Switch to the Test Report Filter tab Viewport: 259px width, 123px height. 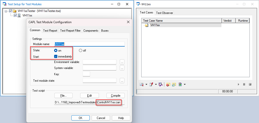70,31
